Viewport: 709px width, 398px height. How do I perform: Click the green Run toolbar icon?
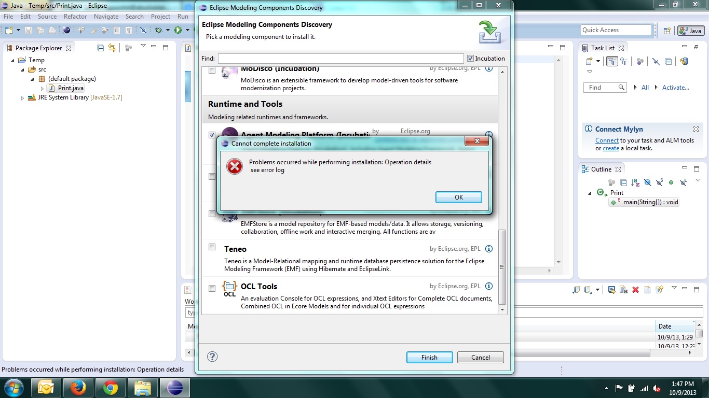(x=178, y=30)
